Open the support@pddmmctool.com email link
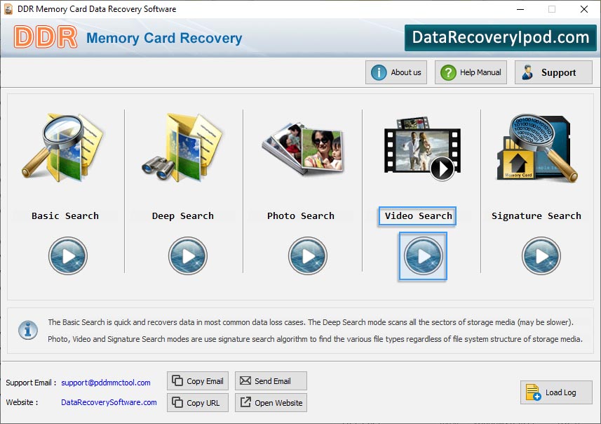Image resolution: width=601 pixels, height=424 pixels. click(106, 383)
